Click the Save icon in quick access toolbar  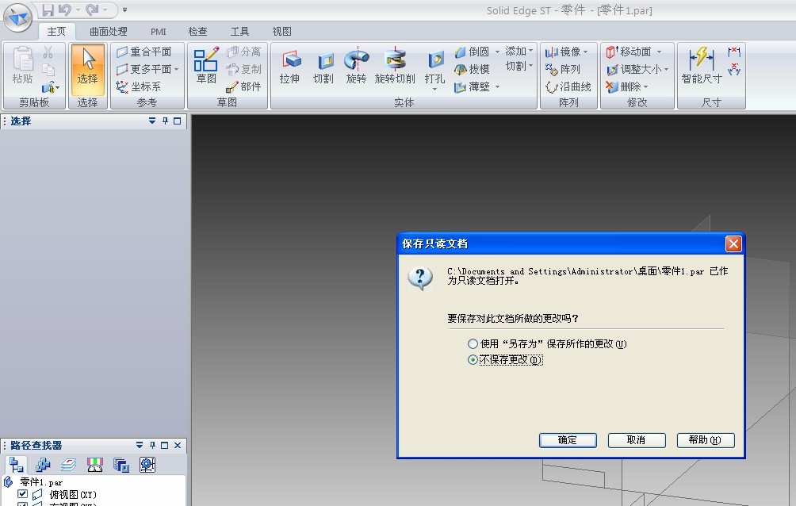48,10
